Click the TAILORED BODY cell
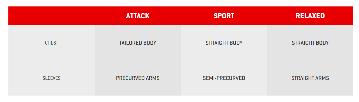 point(138,43)
